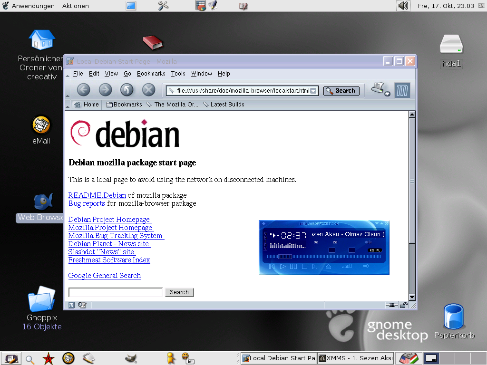Click the terminal launcher in top panel
The image size is (487, 365).
131,6
